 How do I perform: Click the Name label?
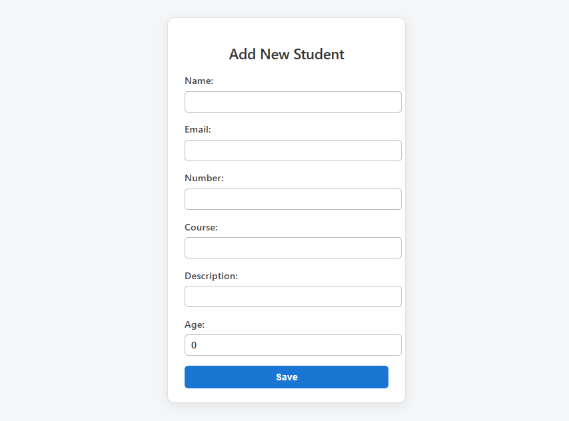pos(199,81)
